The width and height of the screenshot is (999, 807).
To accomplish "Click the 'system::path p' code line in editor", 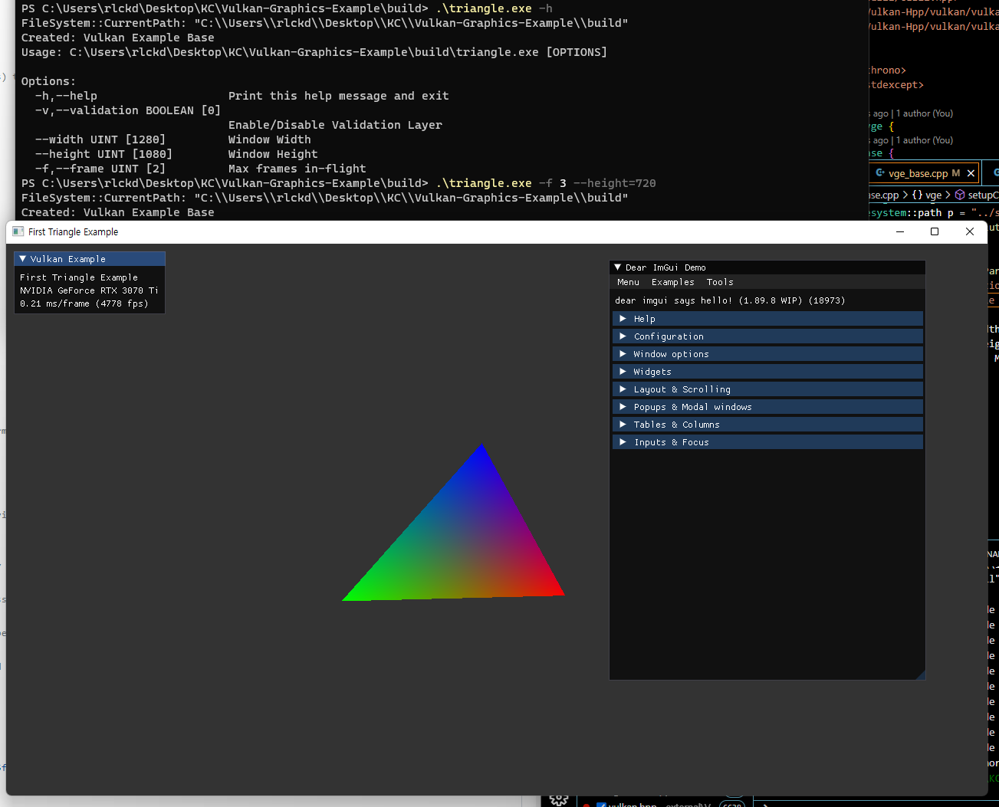I will [935, 213].
